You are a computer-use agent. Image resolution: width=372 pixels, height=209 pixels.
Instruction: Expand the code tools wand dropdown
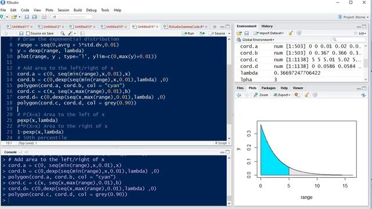click(75, 34)
